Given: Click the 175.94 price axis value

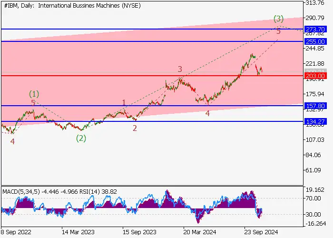Looking at the screenshot, I should (315, 94).
